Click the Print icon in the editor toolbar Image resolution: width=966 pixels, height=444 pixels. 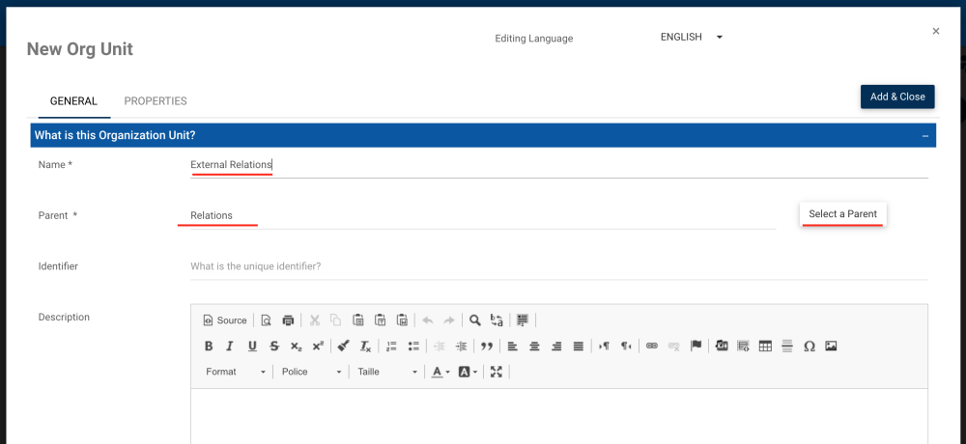coord(288,320)
